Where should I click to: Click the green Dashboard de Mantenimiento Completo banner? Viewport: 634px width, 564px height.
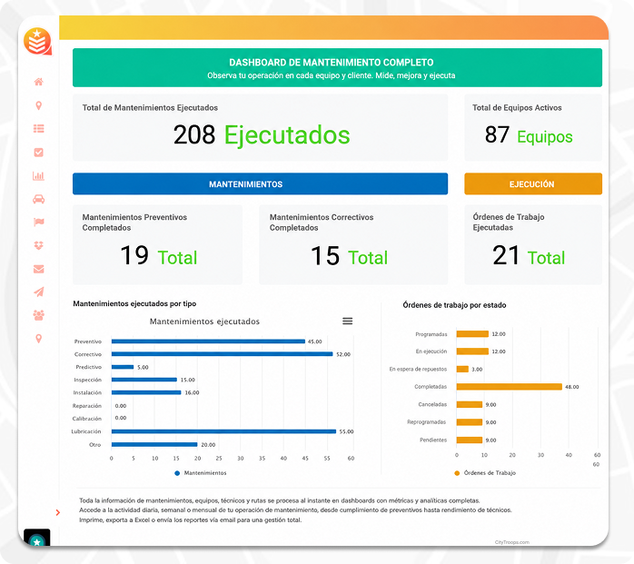[337, 67]
